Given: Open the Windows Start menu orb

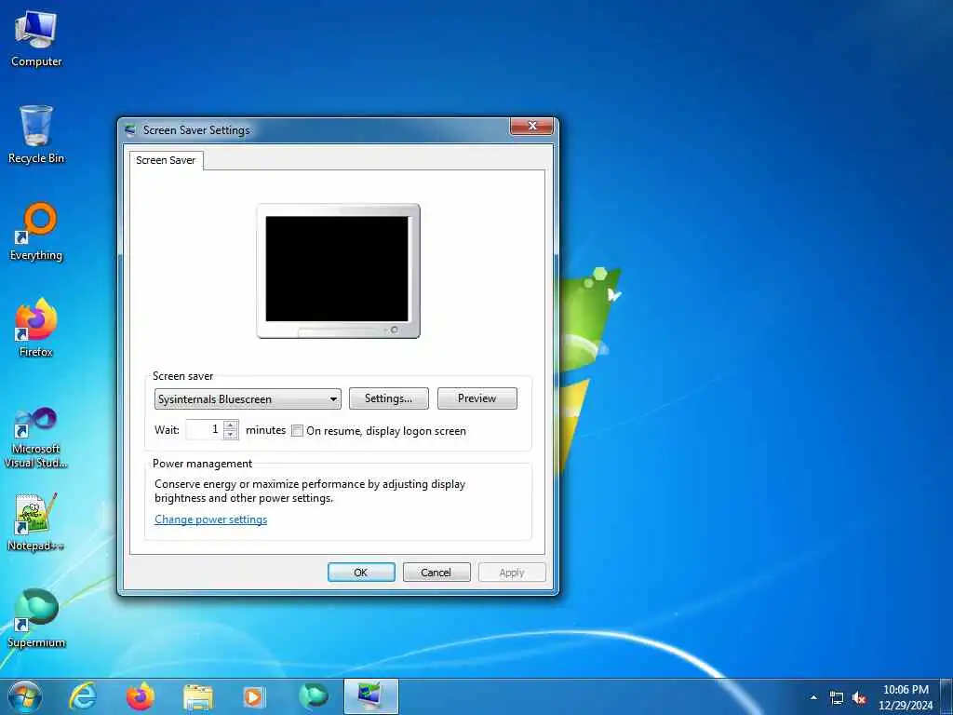Looking at the screenshot, I should pos(25,696).
